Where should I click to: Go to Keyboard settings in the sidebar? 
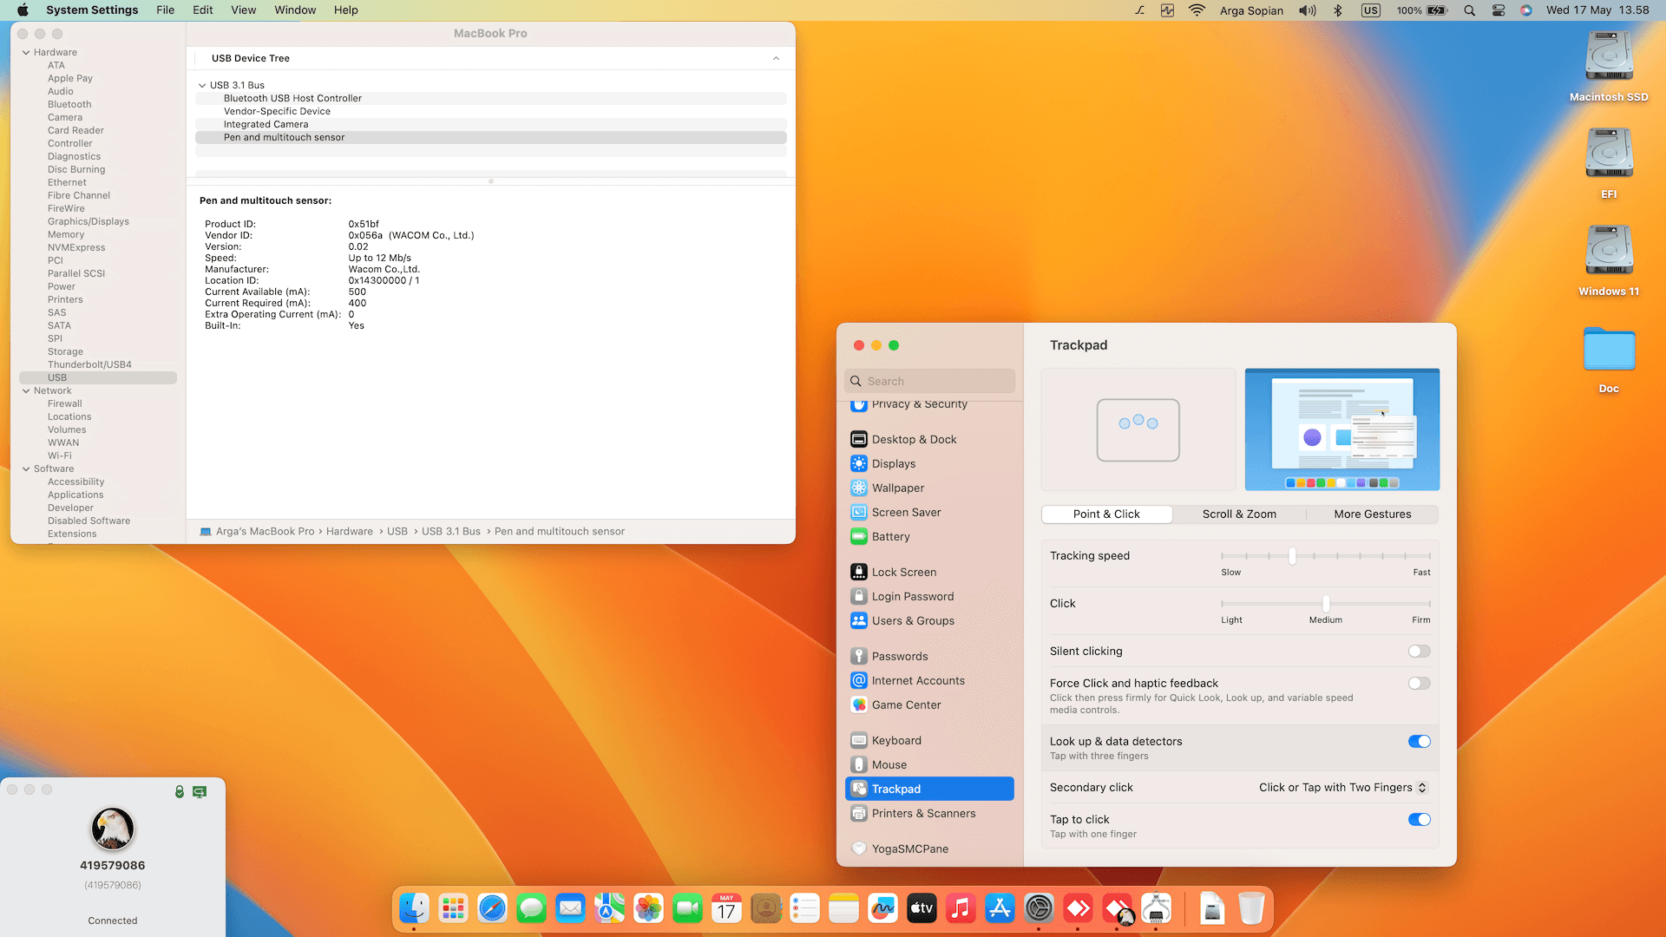pos(895,740)
